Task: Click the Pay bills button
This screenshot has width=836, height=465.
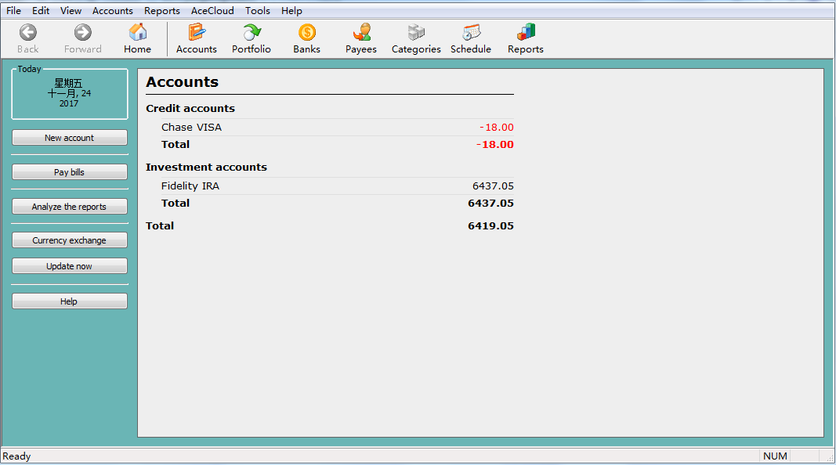Action: pyautogui.click(x=69, y=172)
